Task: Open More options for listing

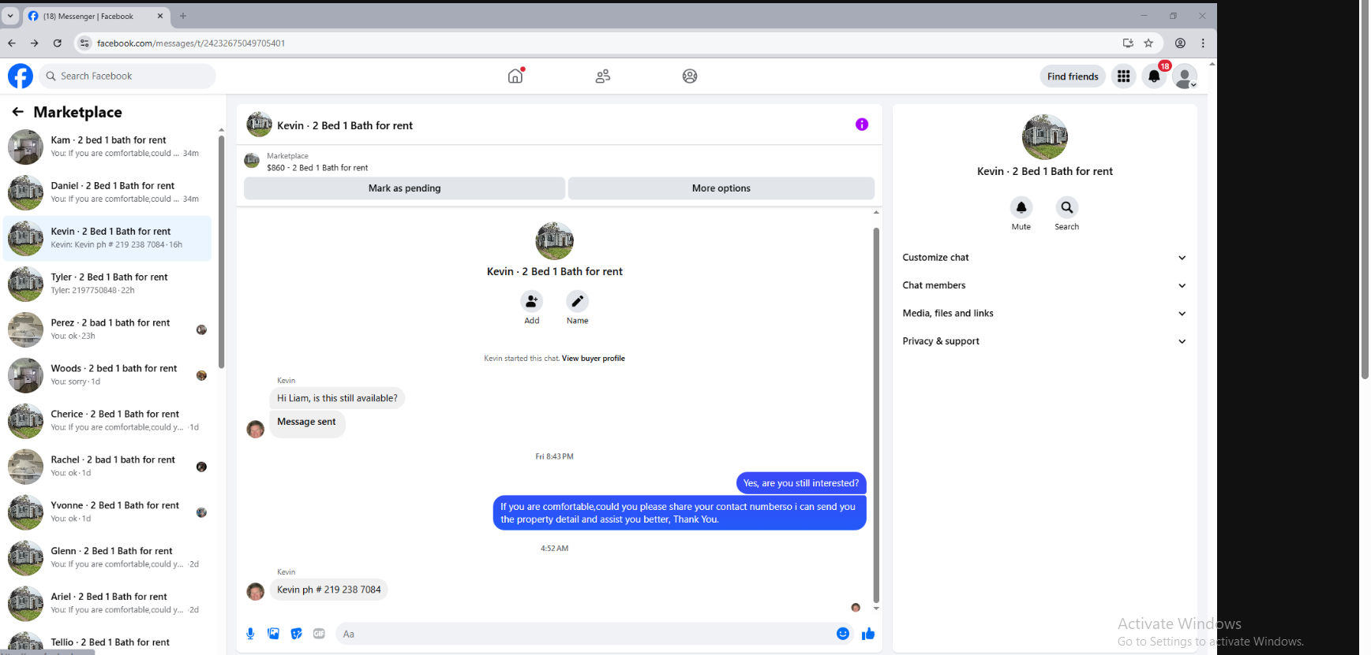Action: pos(721,188)
